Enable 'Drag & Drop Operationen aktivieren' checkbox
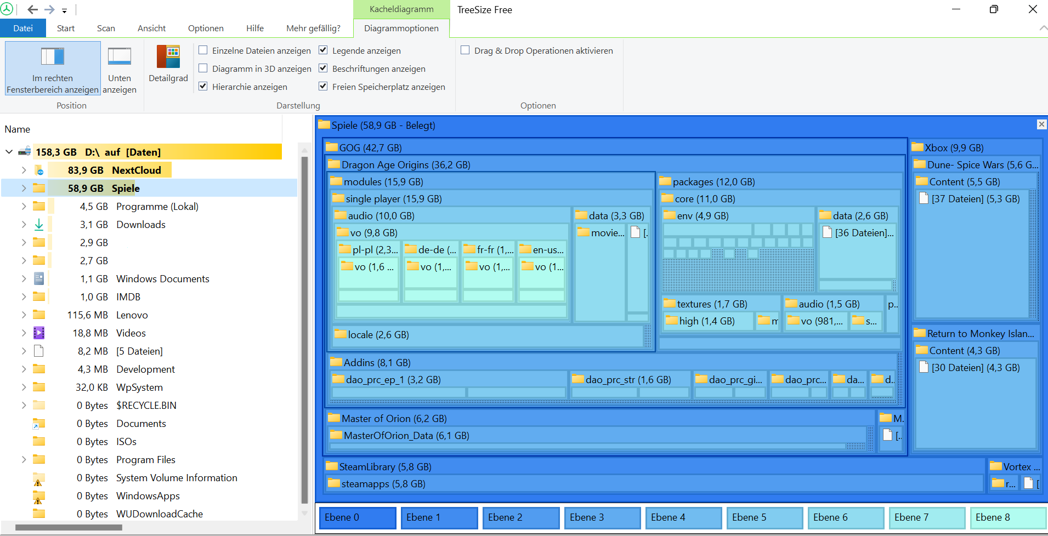 (465, 50)
